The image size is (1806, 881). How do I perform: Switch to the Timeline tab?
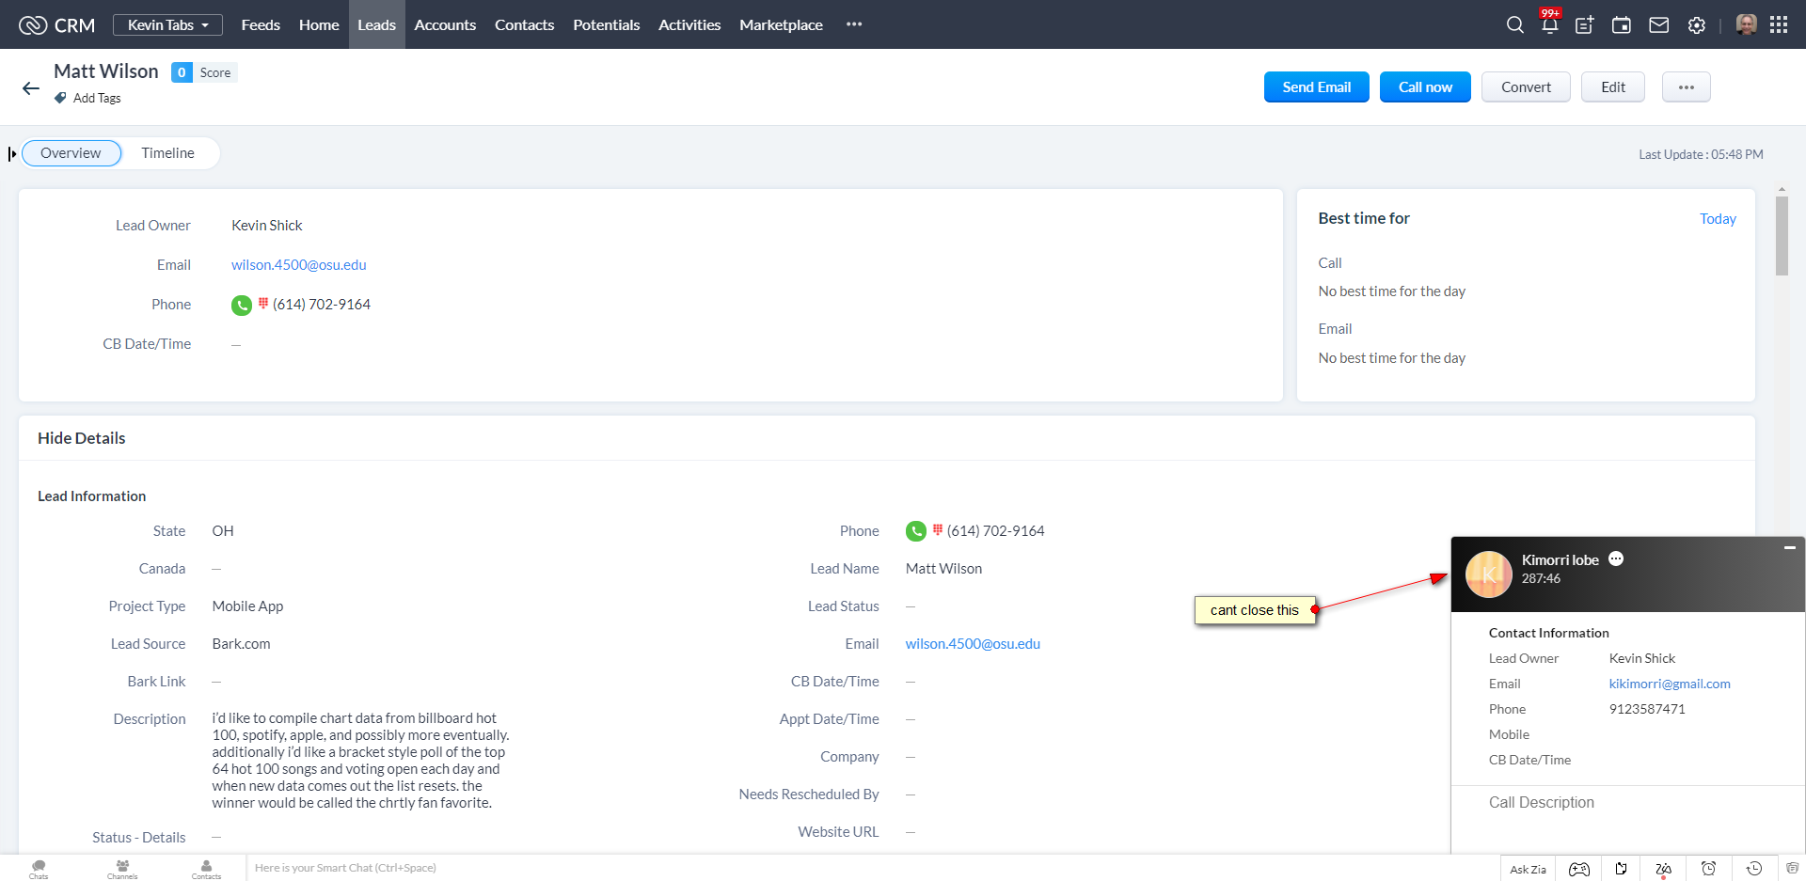click(x=167, y=153)
